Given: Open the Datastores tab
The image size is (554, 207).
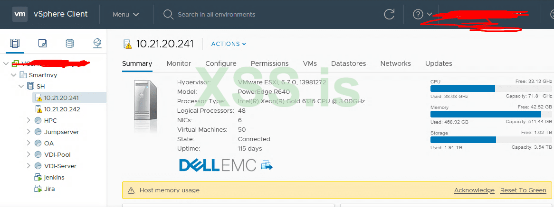Looking at the screenshot, I should (x=348, y=63).
